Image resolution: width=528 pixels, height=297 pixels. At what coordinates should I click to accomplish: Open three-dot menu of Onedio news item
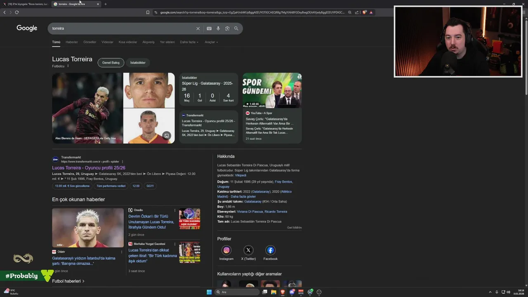(175, 210)
